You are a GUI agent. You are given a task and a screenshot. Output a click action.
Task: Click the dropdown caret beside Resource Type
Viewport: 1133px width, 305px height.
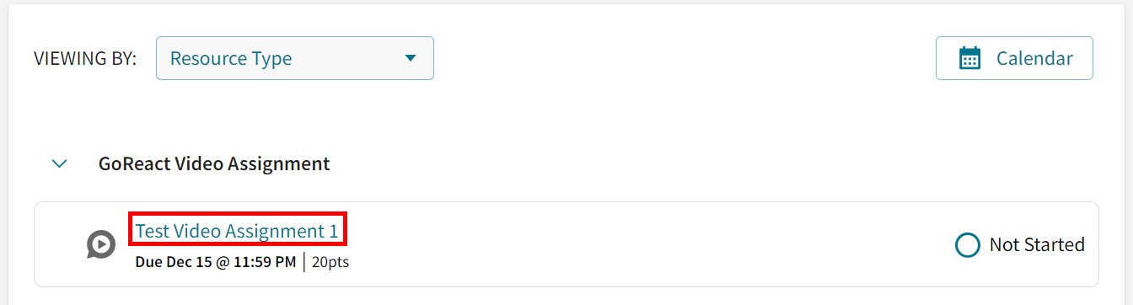coord(411,58)
